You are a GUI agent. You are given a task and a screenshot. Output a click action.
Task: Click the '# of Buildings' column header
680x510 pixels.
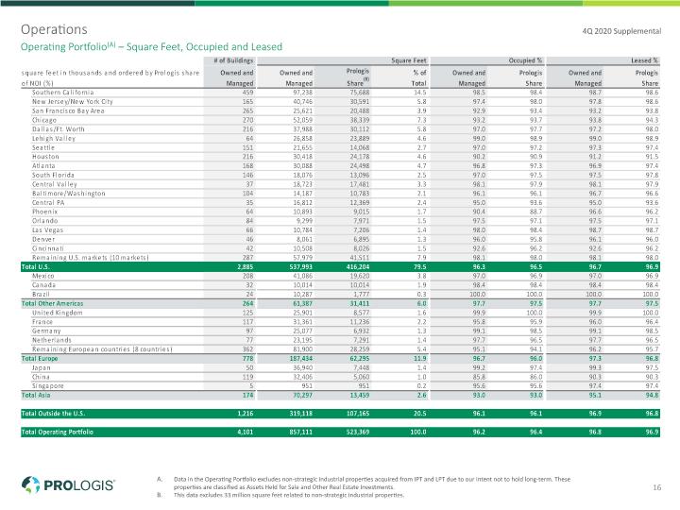click(233, 60)
